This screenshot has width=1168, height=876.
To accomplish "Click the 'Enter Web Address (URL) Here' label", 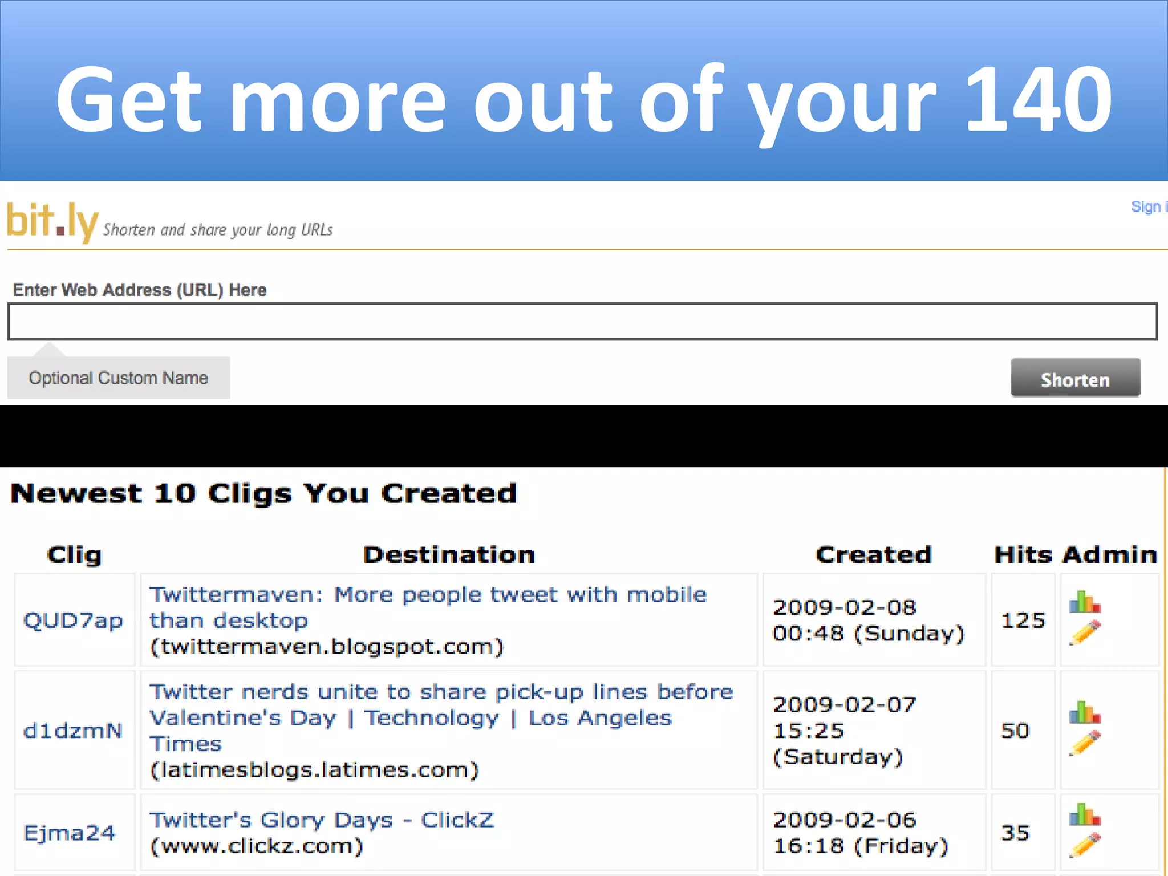I will pyautogui.click(x=140, y=290).
